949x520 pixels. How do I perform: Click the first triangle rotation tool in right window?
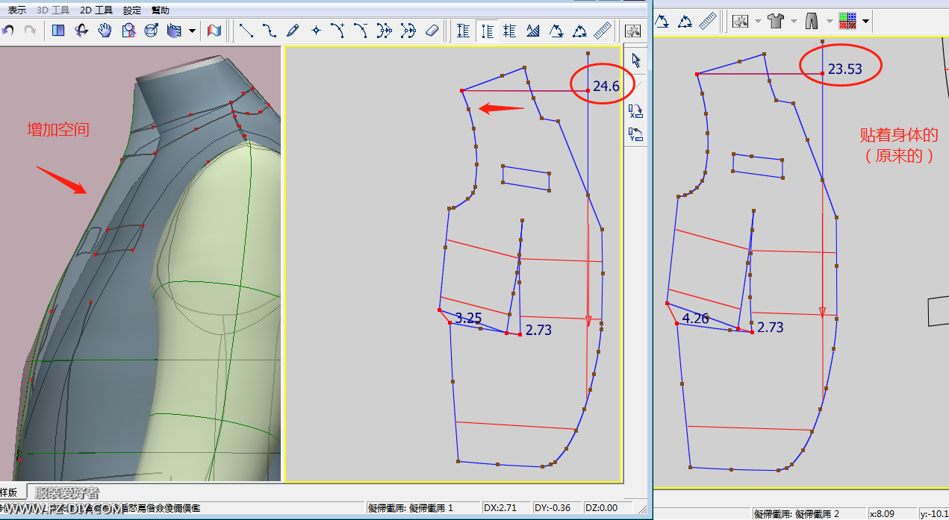pyautogui.click(x=662, y=21)
